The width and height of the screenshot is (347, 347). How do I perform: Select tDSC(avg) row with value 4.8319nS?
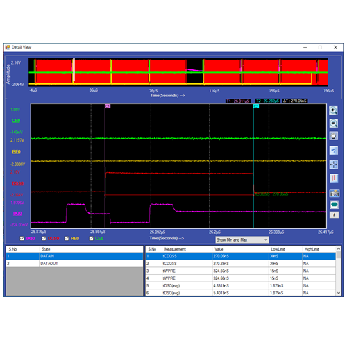tap(241, 286)
